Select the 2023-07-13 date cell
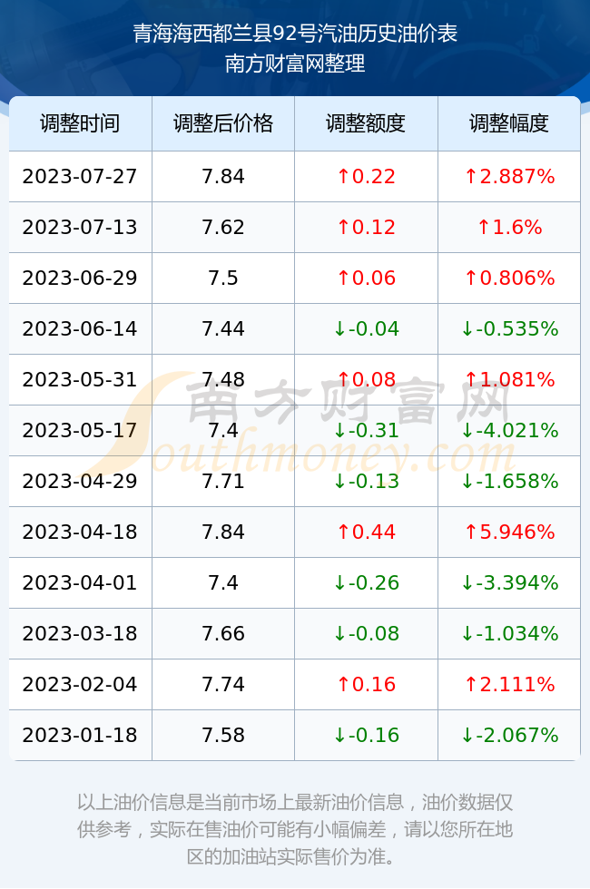The height and width of the screenshot is (889, 590). pyautogui.click(x=80, y=228)
